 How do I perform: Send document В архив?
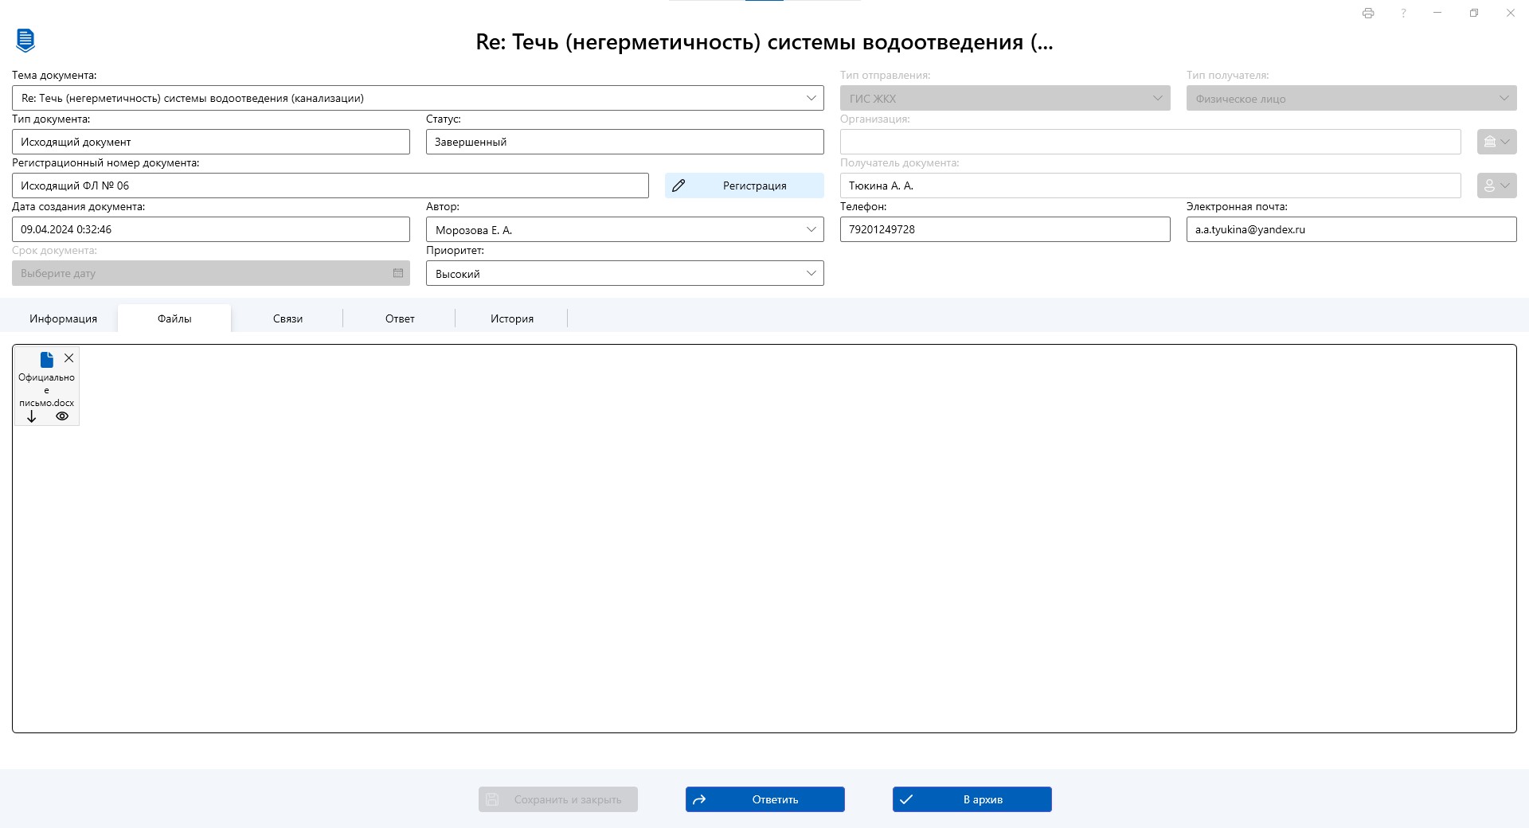coord(972,799)
